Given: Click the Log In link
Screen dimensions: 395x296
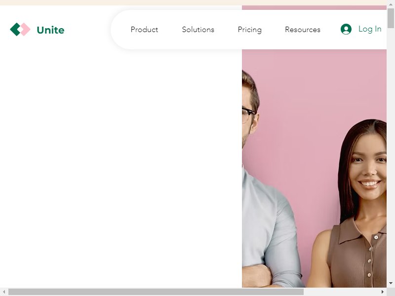Looking at the screenshot, I should (370, 29).
